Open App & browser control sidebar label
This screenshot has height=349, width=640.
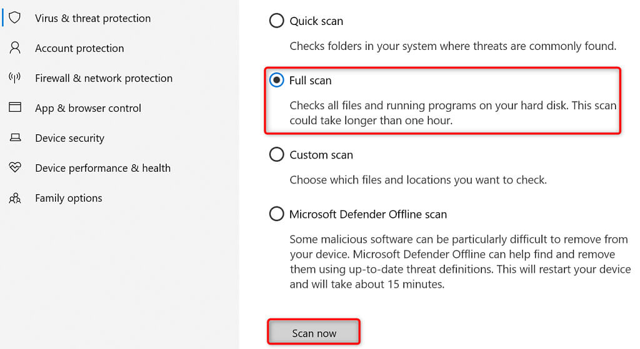(x=88, y=108)
